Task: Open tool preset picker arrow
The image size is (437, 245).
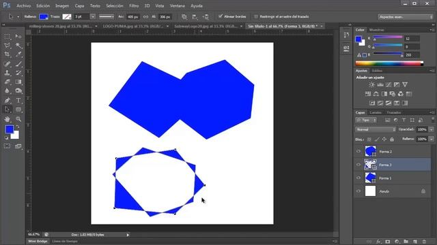Action: tap(18, 17)
